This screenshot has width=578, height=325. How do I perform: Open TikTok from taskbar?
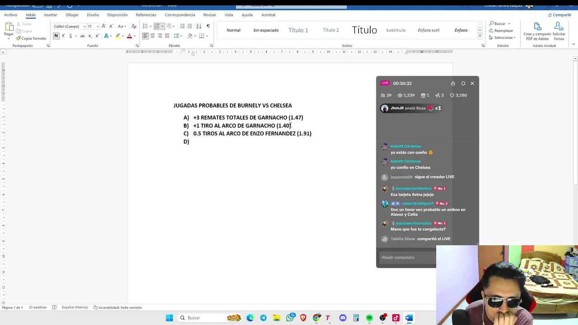396,318
